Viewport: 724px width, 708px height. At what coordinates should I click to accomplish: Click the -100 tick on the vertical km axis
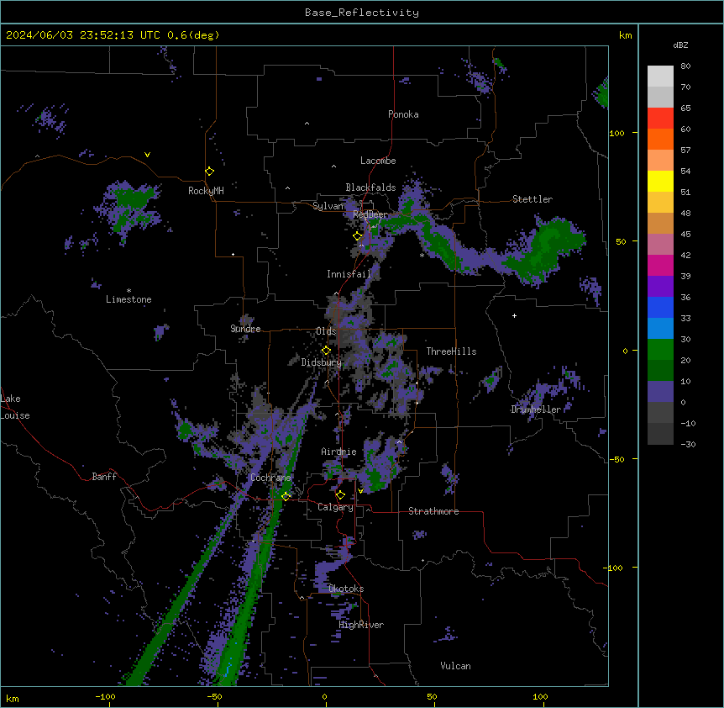(x=614, y=568)
